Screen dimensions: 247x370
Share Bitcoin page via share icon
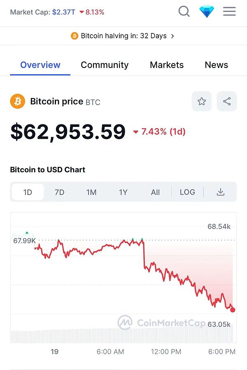(x=227, y=101)
